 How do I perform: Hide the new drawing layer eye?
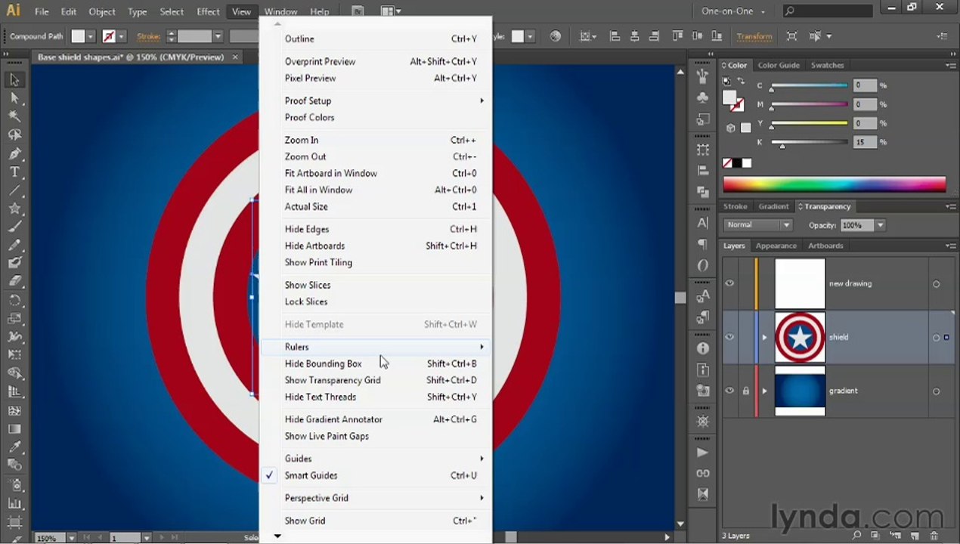pyautogui.click(x=729, y=283)
